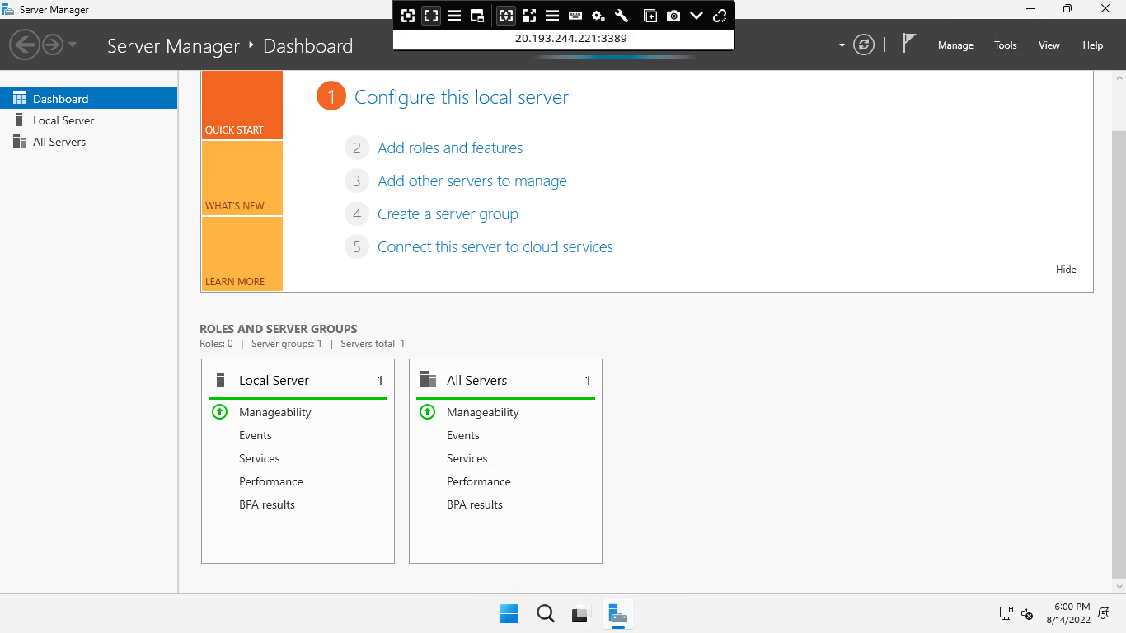The image size is (1126, 633).
Task: Click the chevron-down minimize icon in remote toolbar
Action: [697, 16]
